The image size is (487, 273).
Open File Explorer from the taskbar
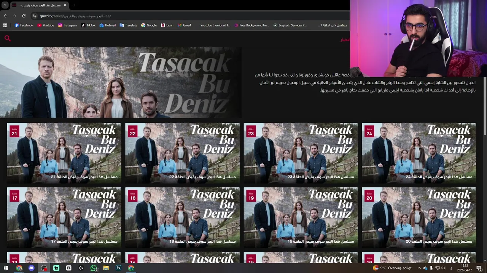pyautogui.click(x=106, y=268)
